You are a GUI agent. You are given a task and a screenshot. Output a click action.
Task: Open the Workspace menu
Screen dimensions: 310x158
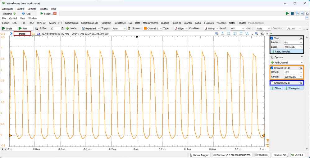7,9
